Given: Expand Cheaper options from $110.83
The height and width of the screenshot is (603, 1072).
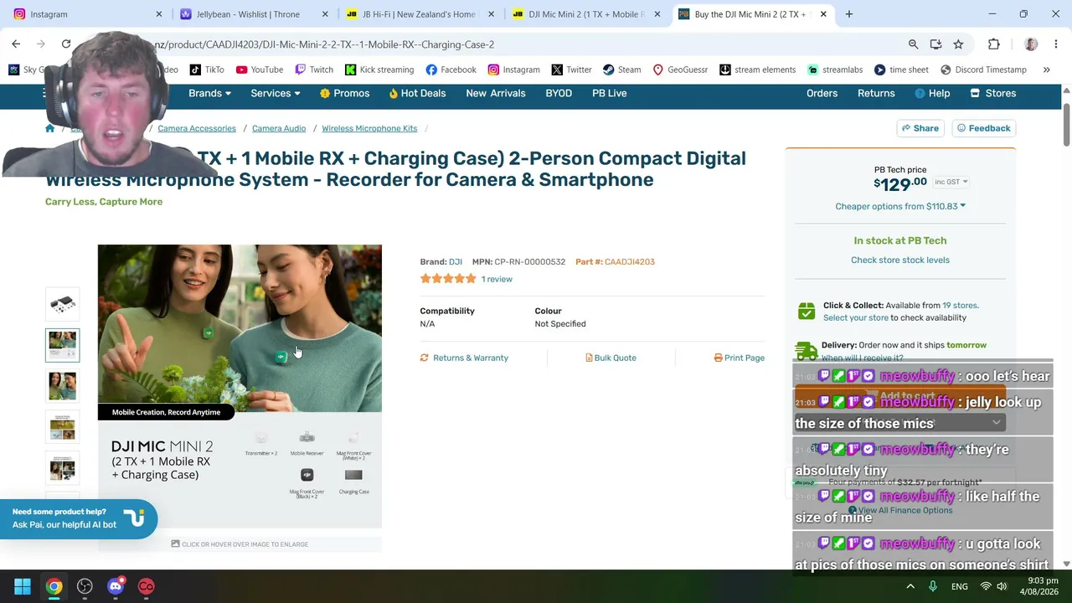Looking at the screenshot, I should 900,206.
